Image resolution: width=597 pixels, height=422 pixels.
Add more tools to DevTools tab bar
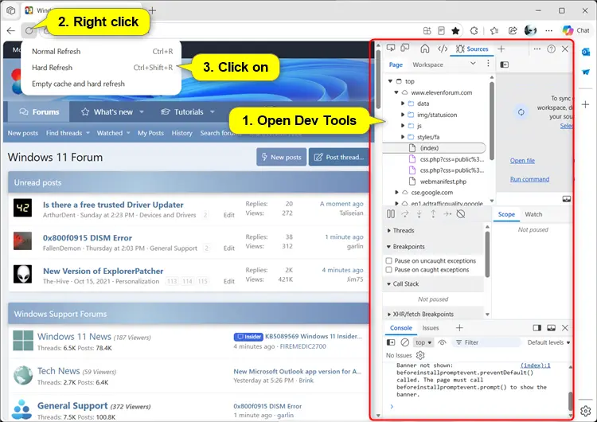pos(501,49)
